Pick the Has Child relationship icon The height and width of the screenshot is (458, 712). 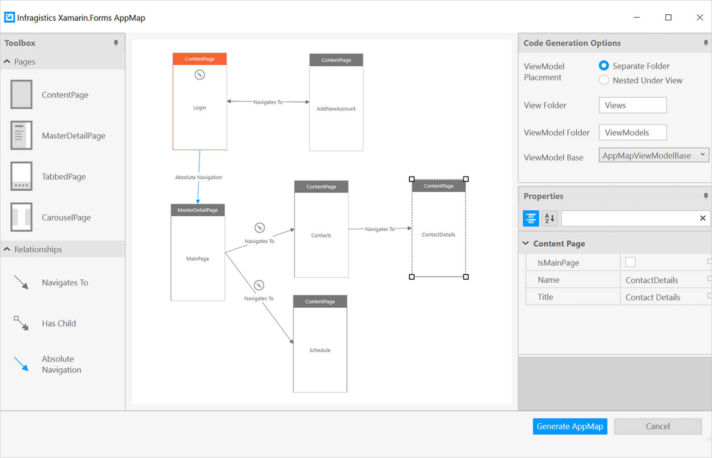point(21,323)
